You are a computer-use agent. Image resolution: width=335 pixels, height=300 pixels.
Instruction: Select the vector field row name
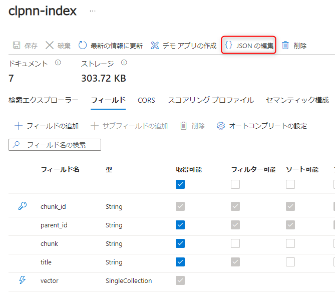click(x=50, y=281)
